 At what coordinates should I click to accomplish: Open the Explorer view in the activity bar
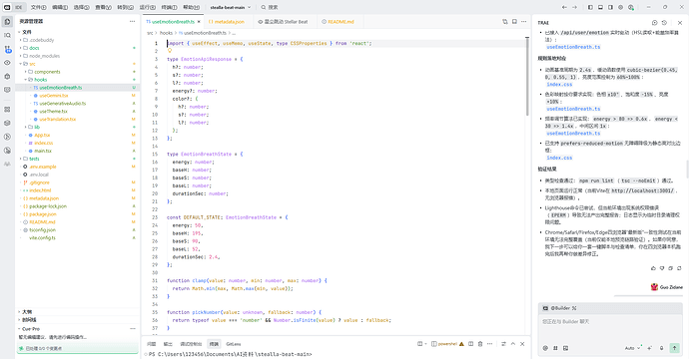[x=7, y=22]
